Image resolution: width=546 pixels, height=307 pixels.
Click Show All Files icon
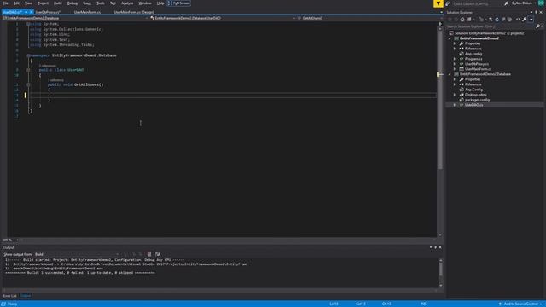(x=510, y=20)
